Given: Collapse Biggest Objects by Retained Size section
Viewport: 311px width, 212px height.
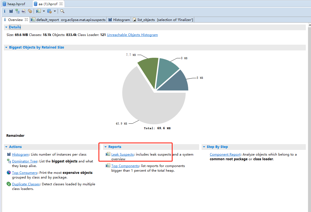Looking at the screenshot, I should pos(6,47).
